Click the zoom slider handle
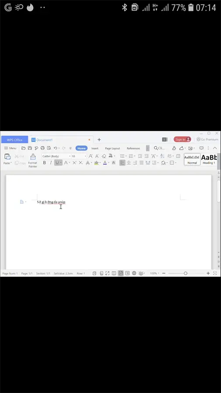The width and height of the screenshot is (221, 393). coord(186,273)
